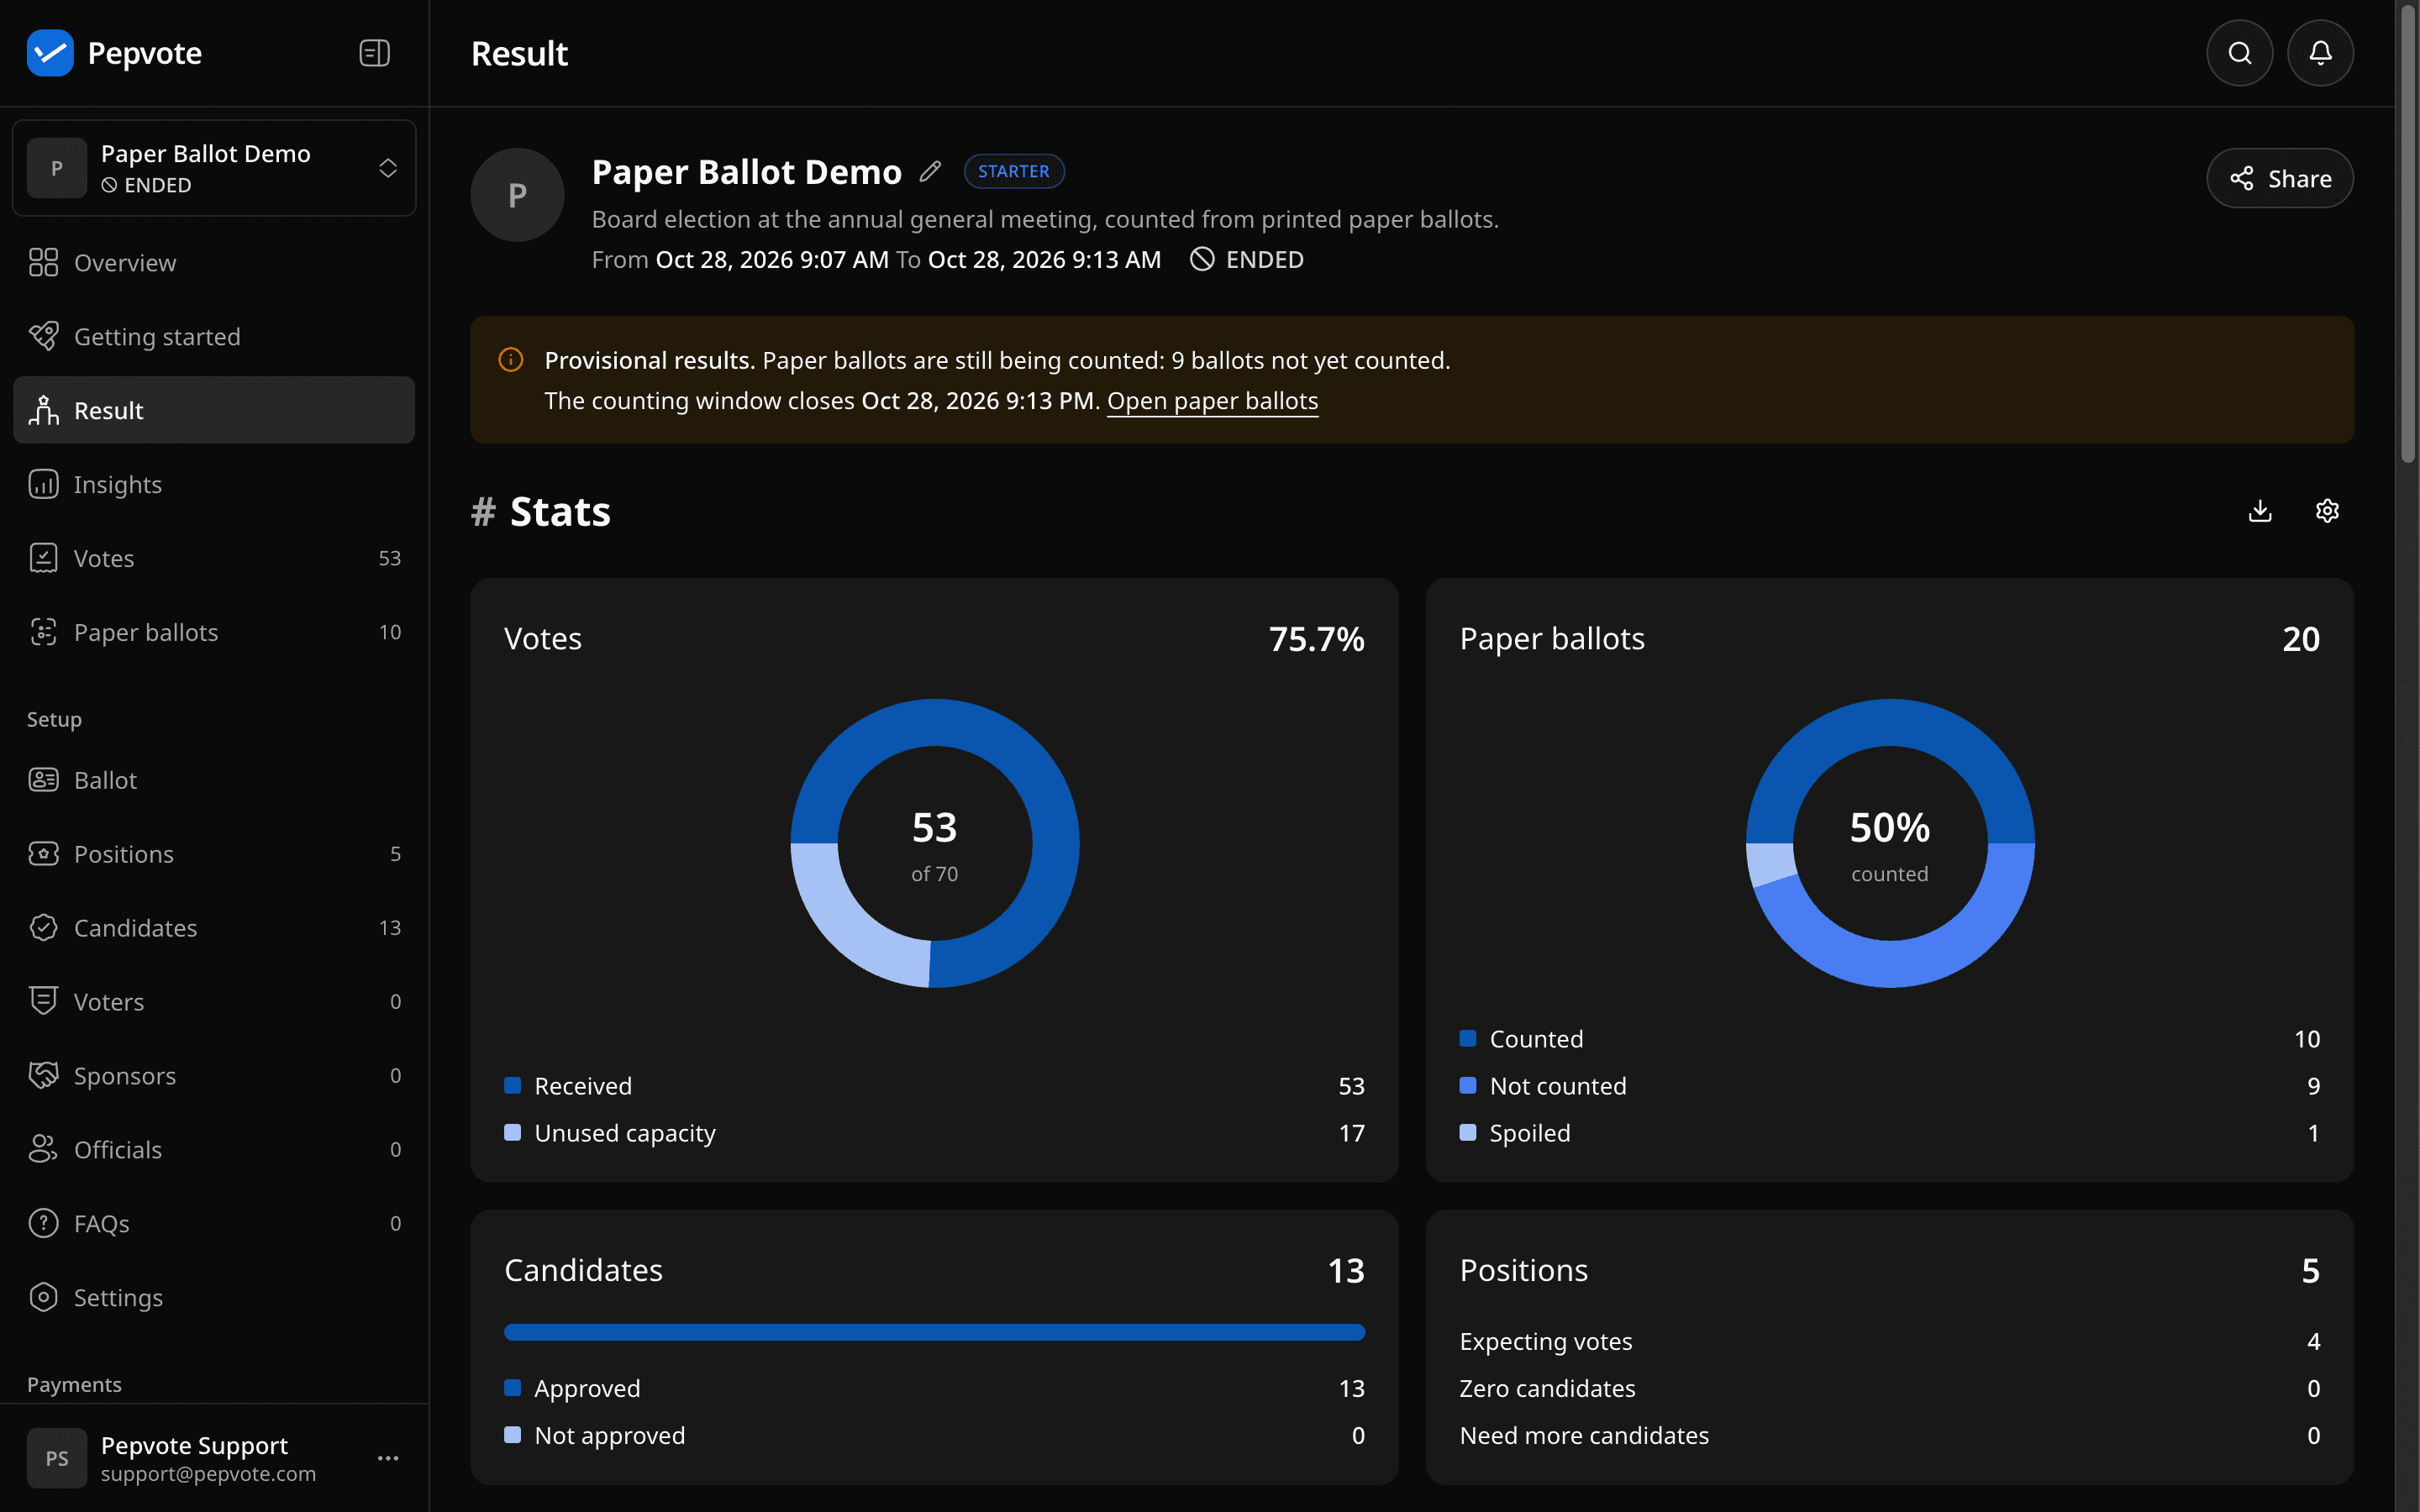Open Paper ballots sidebar item
This screenshot has height=1512, width=2420.
pyautogui.click(x=214, y=633)
